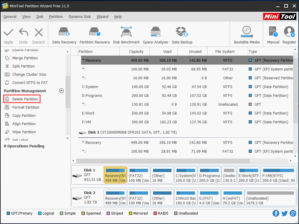Click the Register button

pyautogui.click(x=289, y=34)
